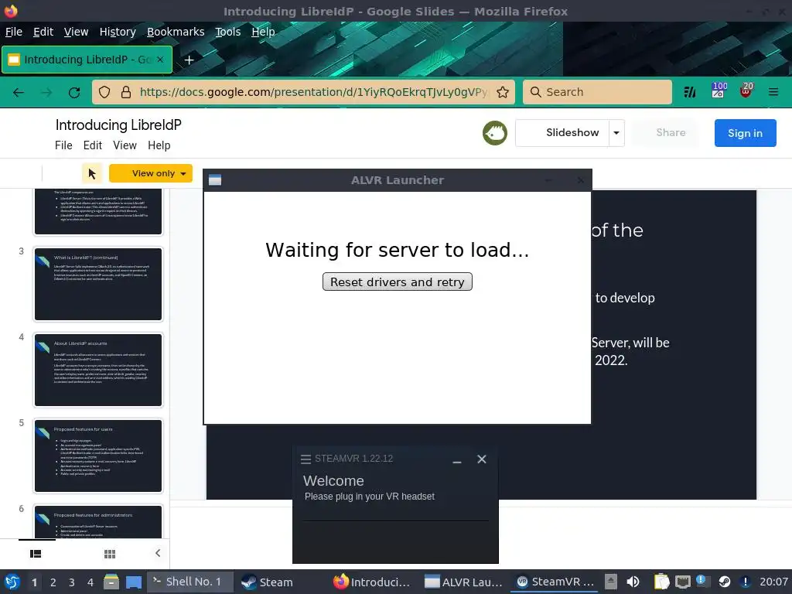Open a new tab with plus button
Screen dimensions: 792x594
[x=189, y=60]
